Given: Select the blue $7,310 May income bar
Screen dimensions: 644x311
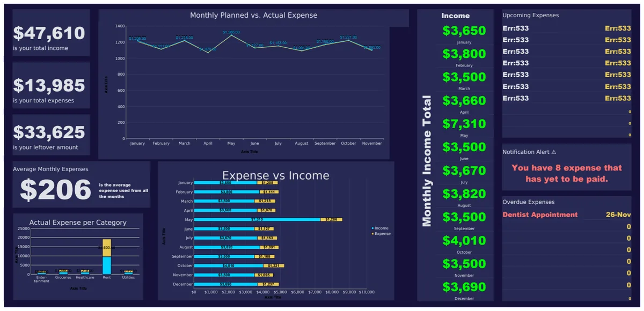Looking at the screenshot, I should (257, 219).
